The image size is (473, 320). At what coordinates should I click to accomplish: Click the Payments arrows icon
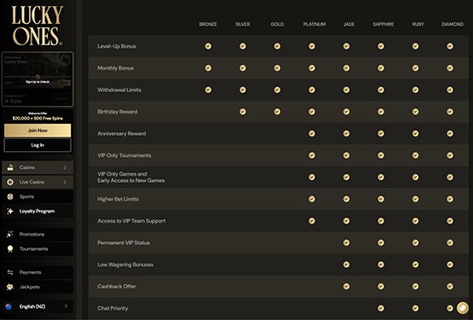(10, 272)
